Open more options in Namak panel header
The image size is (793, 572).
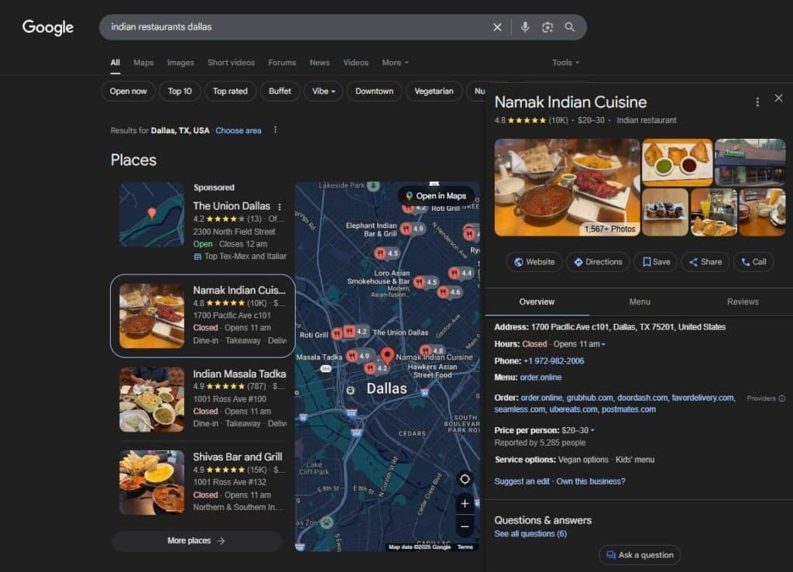pyautogui.click(x=757, y=102)
